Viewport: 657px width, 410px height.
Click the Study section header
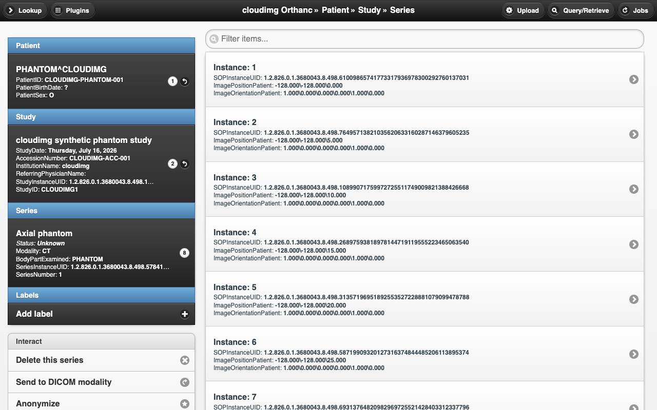[101, 117]
